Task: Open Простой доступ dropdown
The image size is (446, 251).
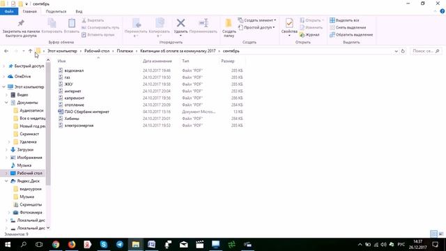Action: 256,27
